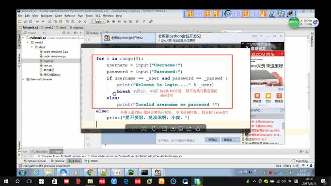331x186 pixels.
Task: Click the share icon in the image viewer toolbar
Action: [189, 128]
